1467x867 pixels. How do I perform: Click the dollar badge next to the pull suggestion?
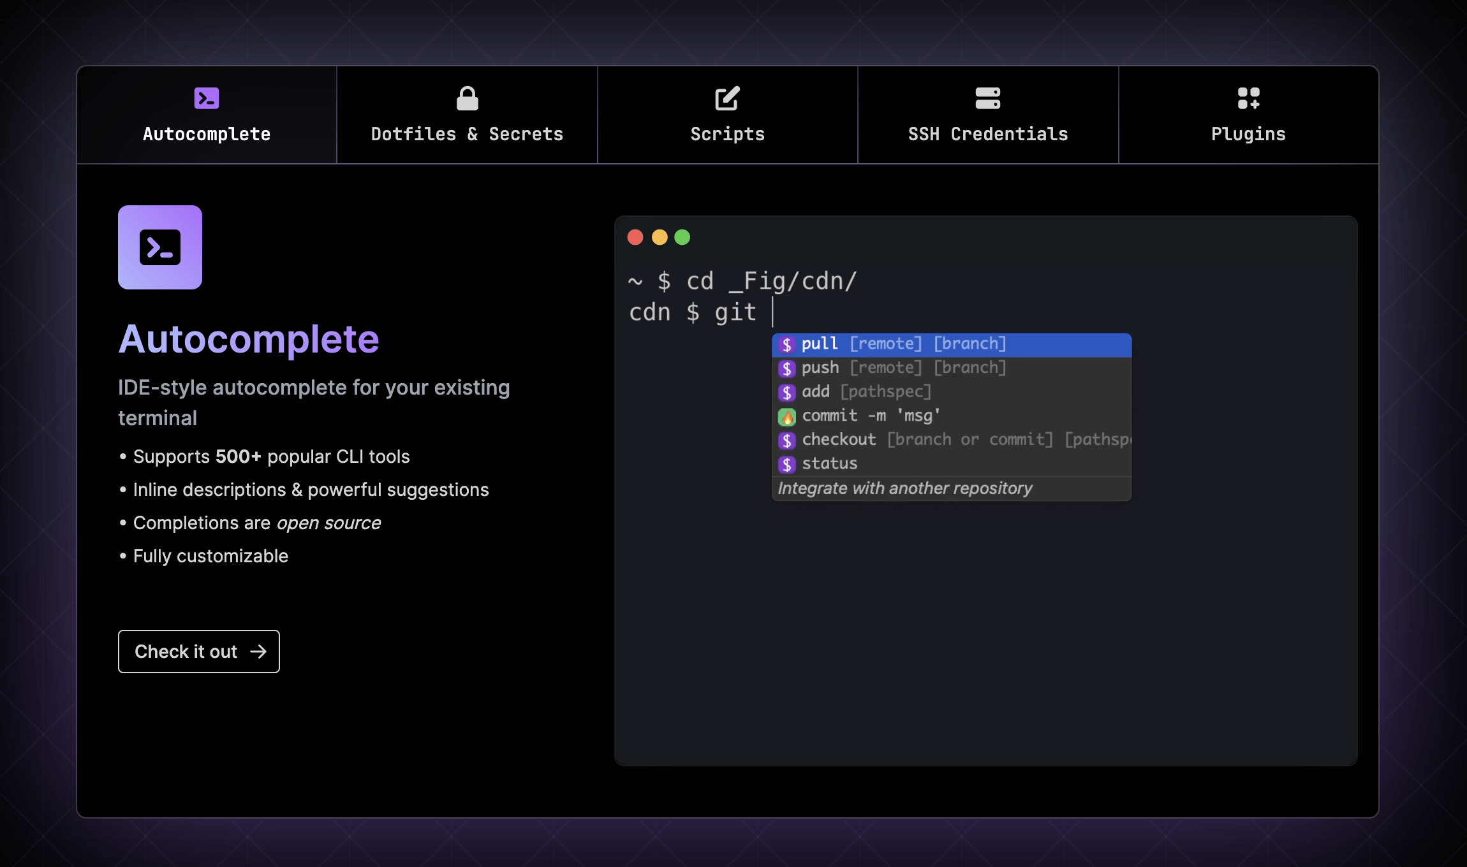(788, 343)
